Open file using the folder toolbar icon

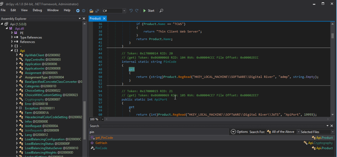click(x=91, y=10)
